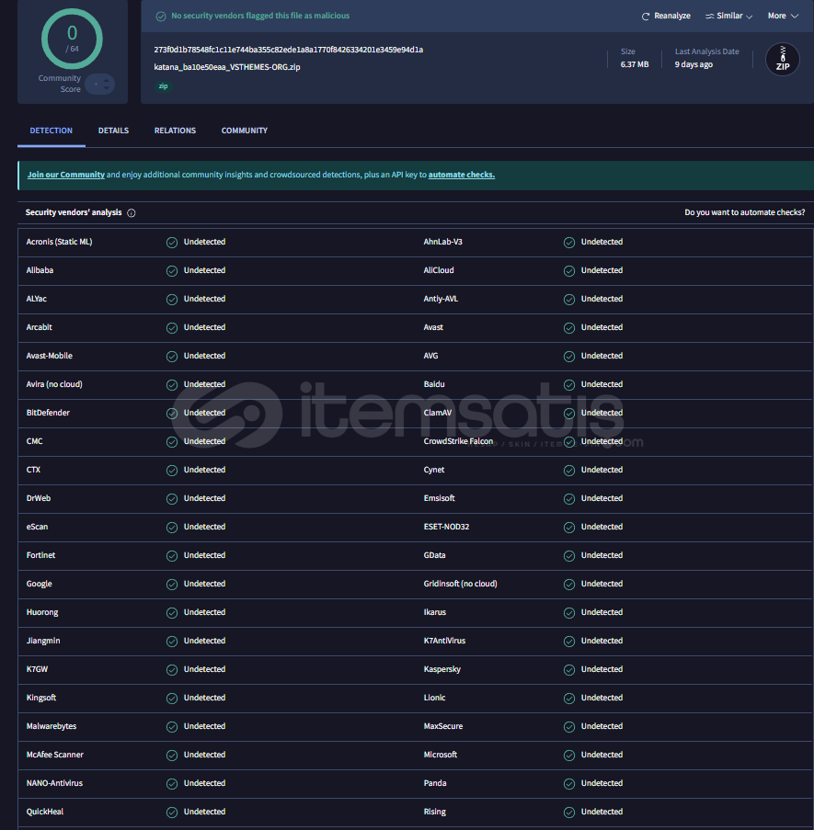
Task: Click the CrowdStrike Falcon vendor name
Action: tap(458, 441)
